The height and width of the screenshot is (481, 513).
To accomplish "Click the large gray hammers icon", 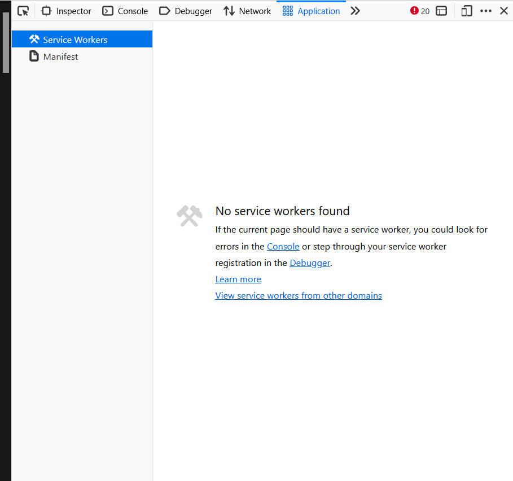I will (x=189, y=216).
